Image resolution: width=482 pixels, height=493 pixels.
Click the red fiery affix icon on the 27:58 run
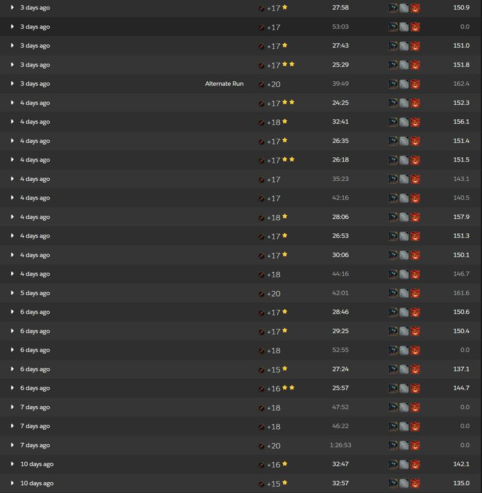[415, 8]
